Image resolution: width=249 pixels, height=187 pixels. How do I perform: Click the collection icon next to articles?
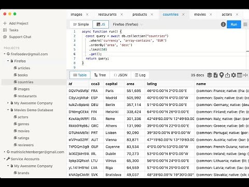click(x=15, y=68)
